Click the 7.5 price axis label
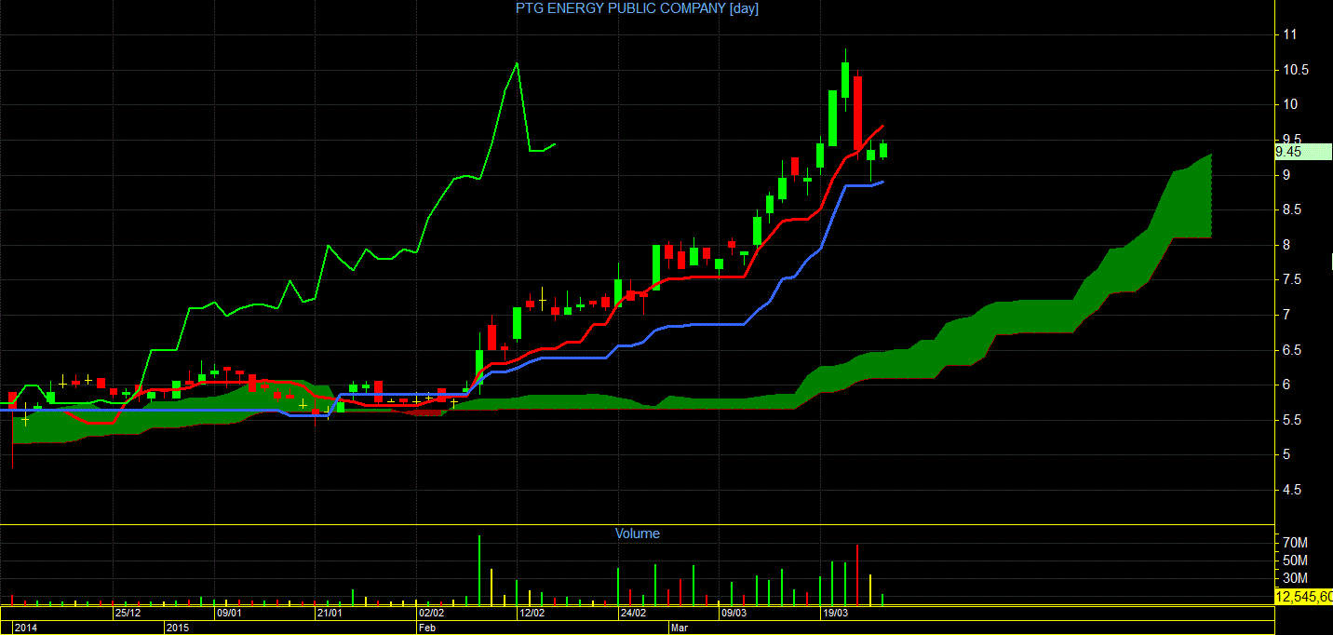Viewport: 1333px width, 635px height. tap(1293, 280)
